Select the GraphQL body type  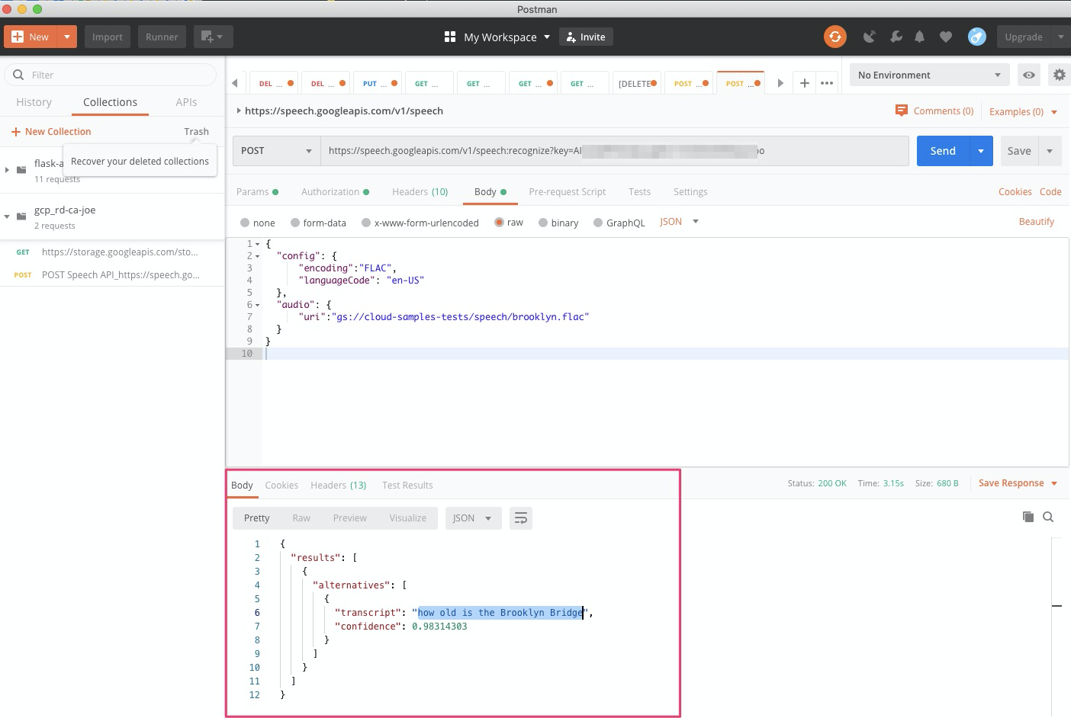click(x=598, y=223)
